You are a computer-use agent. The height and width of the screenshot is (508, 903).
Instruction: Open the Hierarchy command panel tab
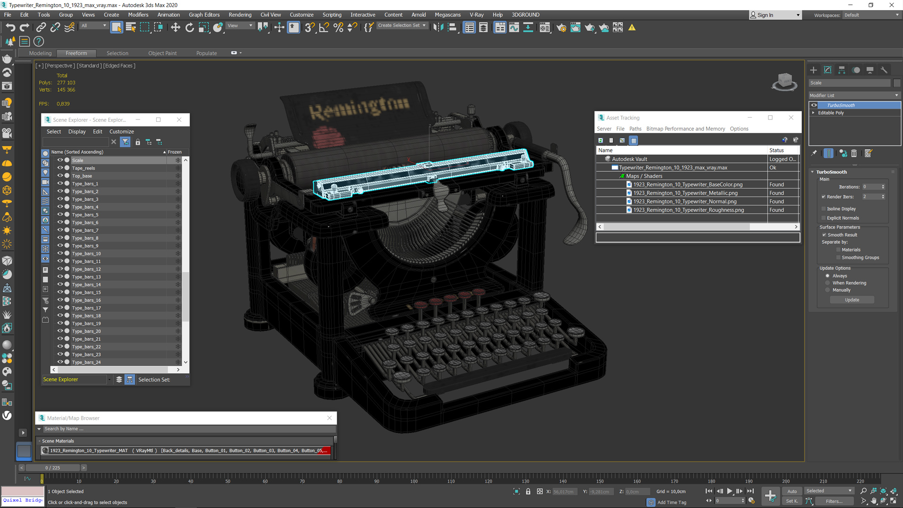[842, 70]
